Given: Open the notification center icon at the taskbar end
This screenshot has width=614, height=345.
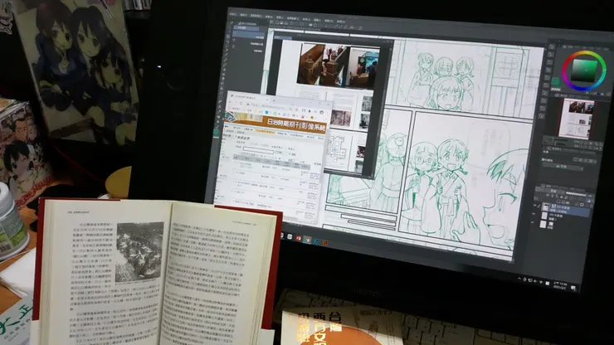Looking at the screenshot, I should pos(573,288).
